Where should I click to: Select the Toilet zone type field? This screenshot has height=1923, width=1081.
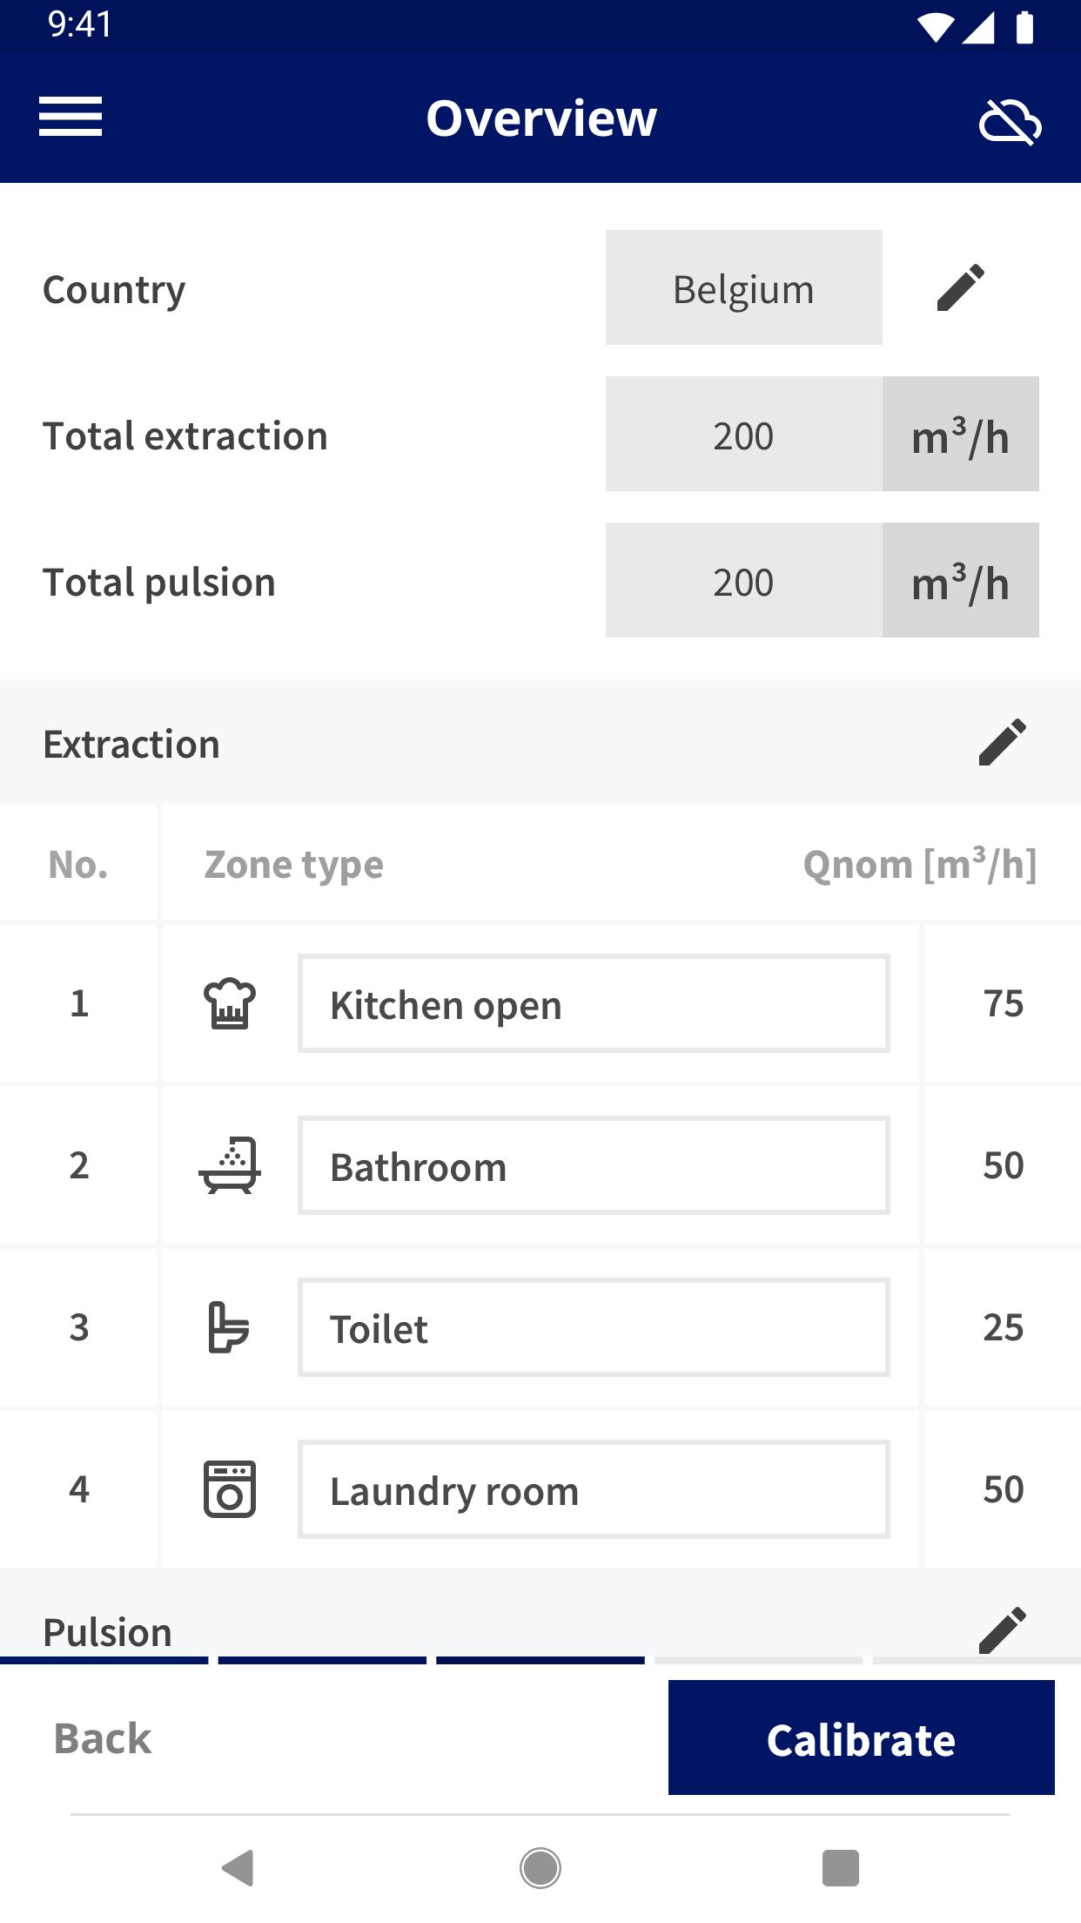[594, 1327]
